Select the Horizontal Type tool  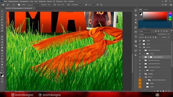pyautogui.click(x=2, y=56)
